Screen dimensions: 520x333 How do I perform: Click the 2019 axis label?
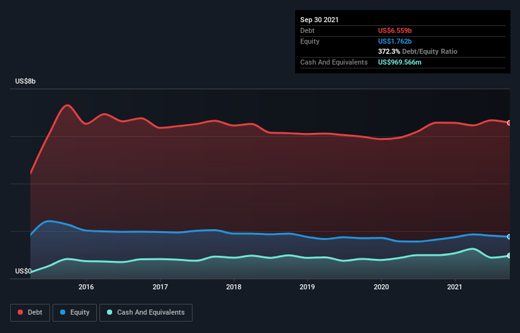[x=307, y=287]
